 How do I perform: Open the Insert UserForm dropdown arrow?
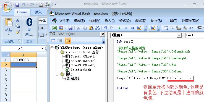click(x=66, y=28)
